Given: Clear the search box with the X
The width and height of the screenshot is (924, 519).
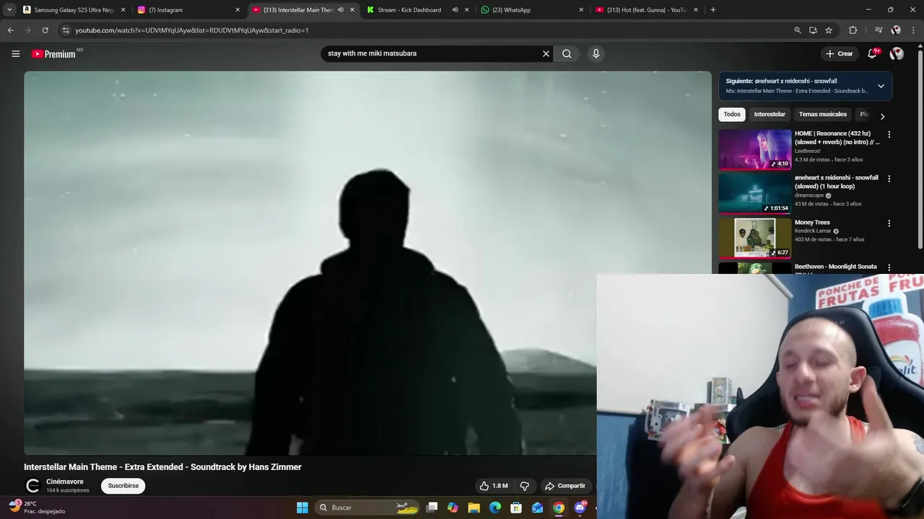Looking at the screenshot, I should [x=546, y=53].
